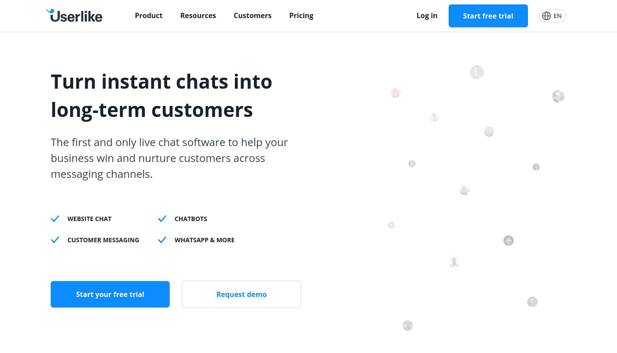Click the globe language icon
This screenshot has width=617, height=353.
[546, 16]
